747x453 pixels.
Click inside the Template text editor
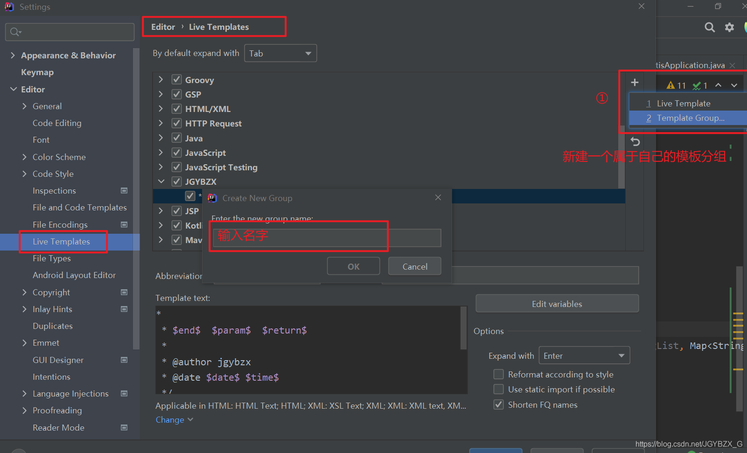(x=308, y=350)
